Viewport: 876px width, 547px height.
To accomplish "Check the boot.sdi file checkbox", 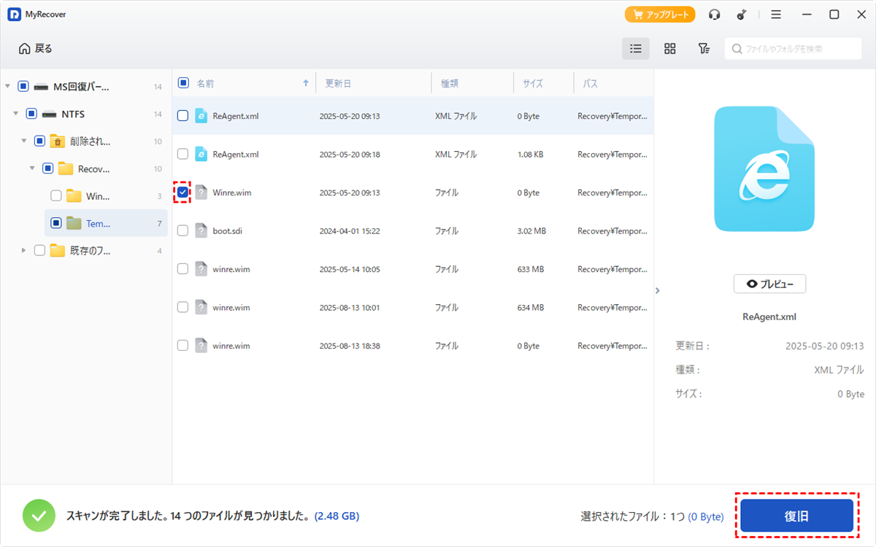I will pyautogui.click(x=183, y=230).
